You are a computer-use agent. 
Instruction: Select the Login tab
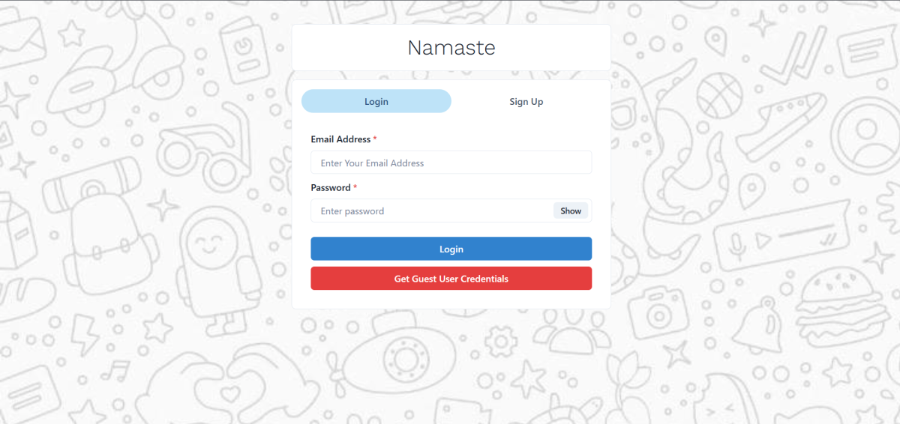tap(376, 102)
